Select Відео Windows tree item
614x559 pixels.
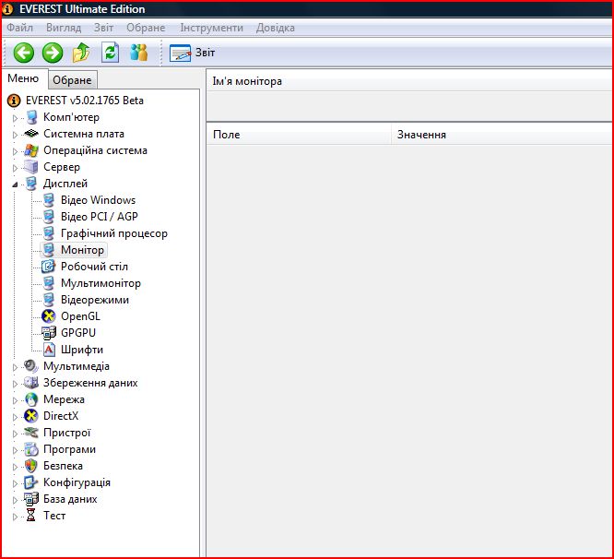tap(98, 200)
